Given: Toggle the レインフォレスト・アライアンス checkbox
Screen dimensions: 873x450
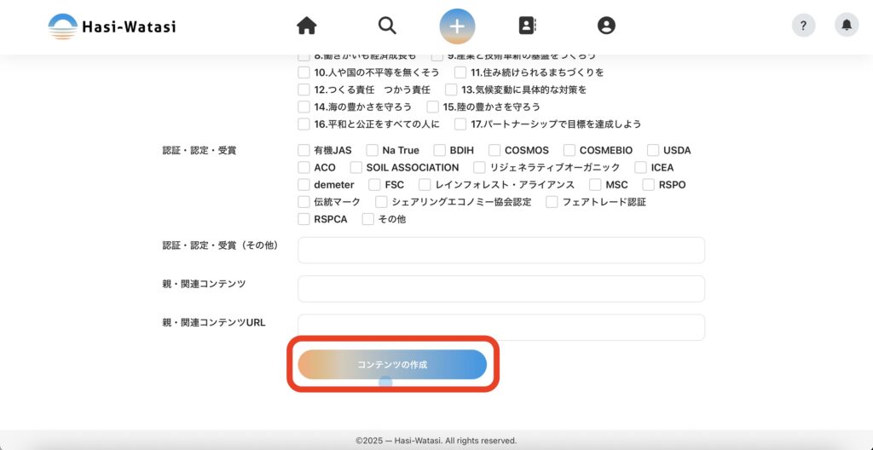Looking at the screenshot, I should coord(425,185).
